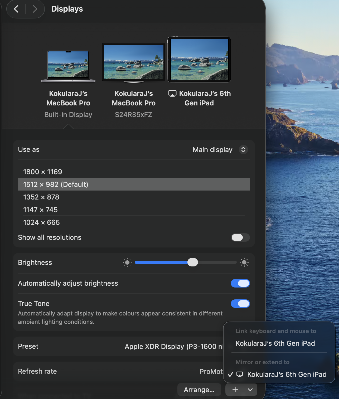Click the down chevron next to the plus button
Screen dimensions: 339x399
pos(250,390)
